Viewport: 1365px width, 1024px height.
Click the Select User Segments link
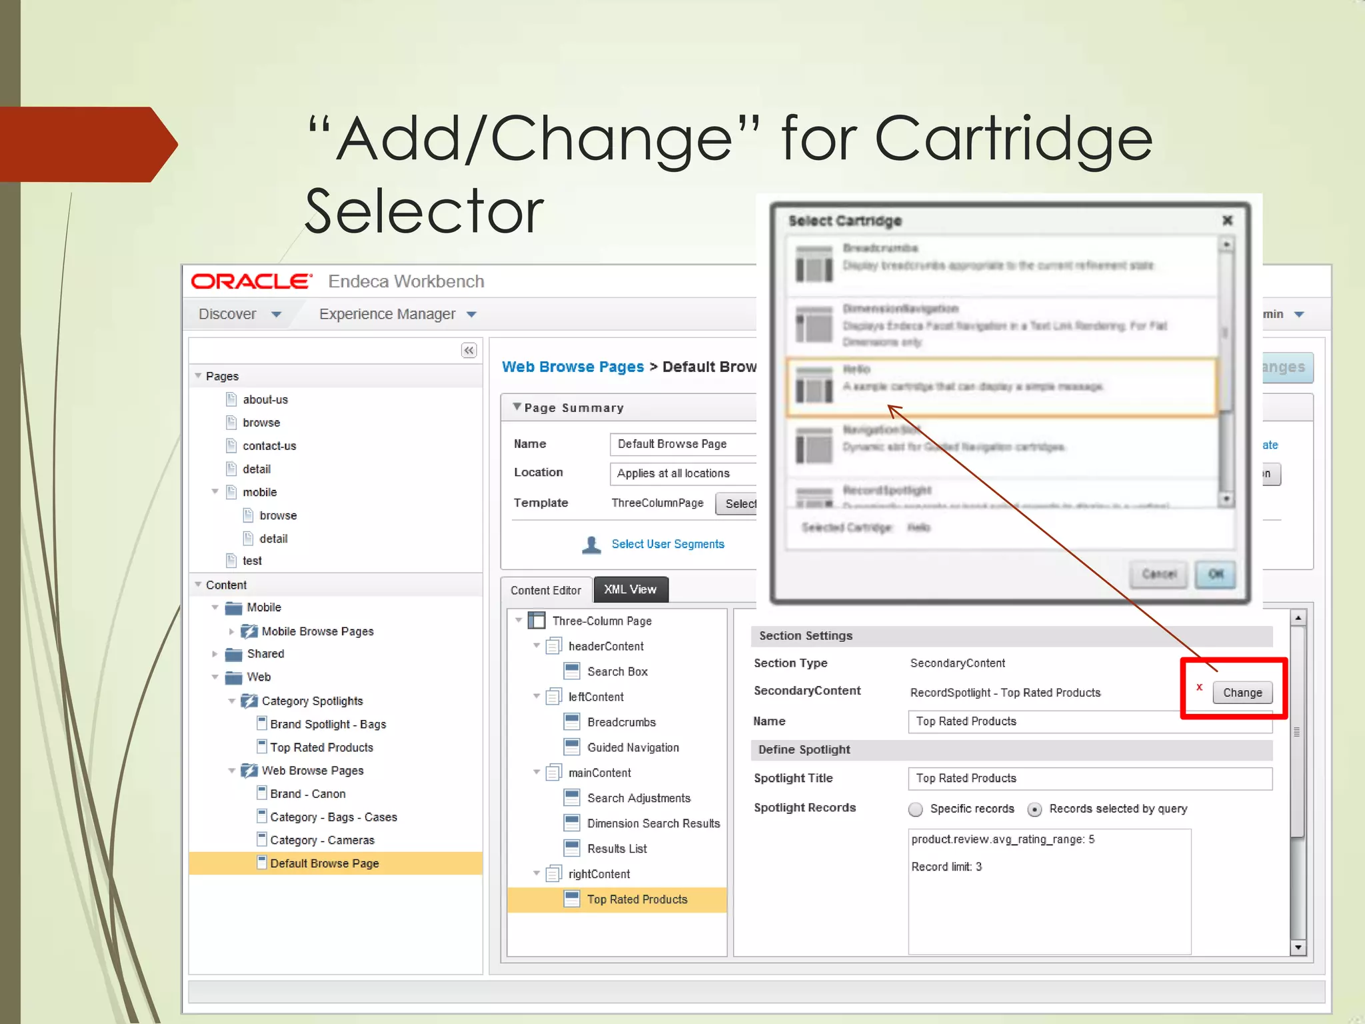tap(668, 544)
